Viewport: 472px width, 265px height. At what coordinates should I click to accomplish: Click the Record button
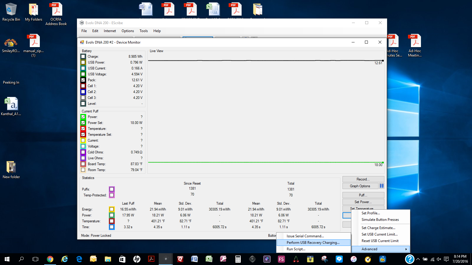(x=363, y=179)
